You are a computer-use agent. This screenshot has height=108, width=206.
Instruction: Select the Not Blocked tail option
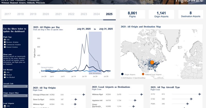click(5, 77)
